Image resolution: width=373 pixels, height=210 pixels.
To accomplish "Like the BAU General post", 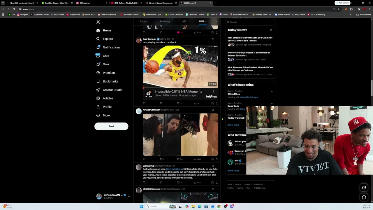I will click(178, 103).
